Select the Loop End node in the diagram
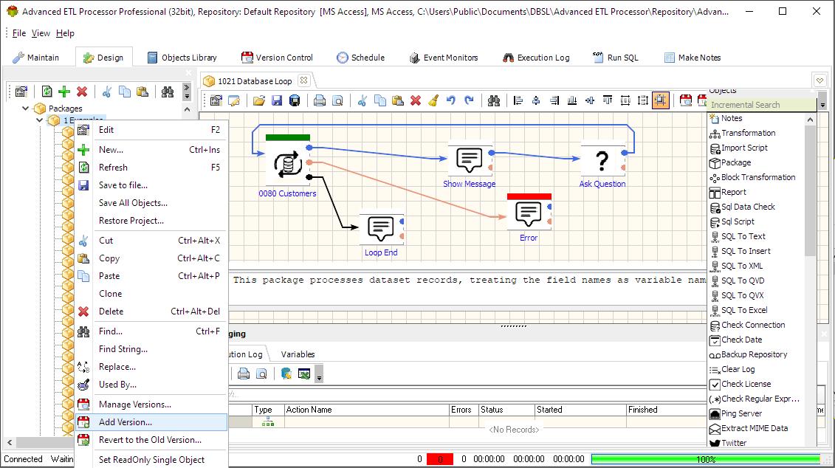 (x=381, y=229)
